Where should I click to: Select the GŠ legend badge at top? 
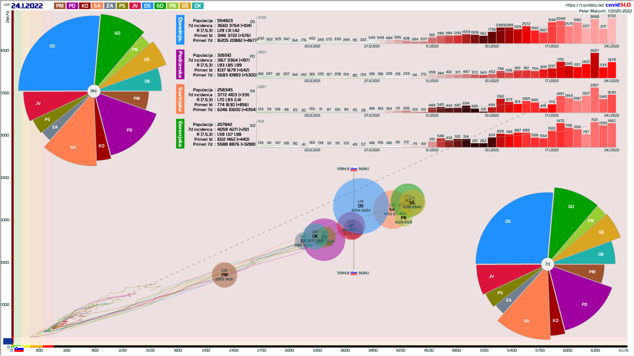coord(185,6)
